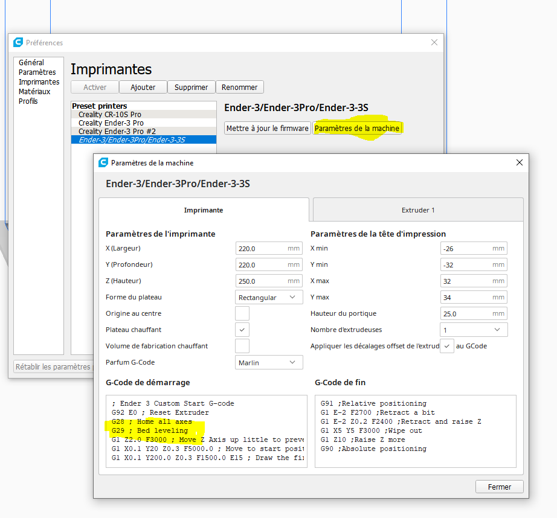Click the Y min input field
Viewport: 557px width, 518px height.
pyautogui.click(x=474, y=264)
